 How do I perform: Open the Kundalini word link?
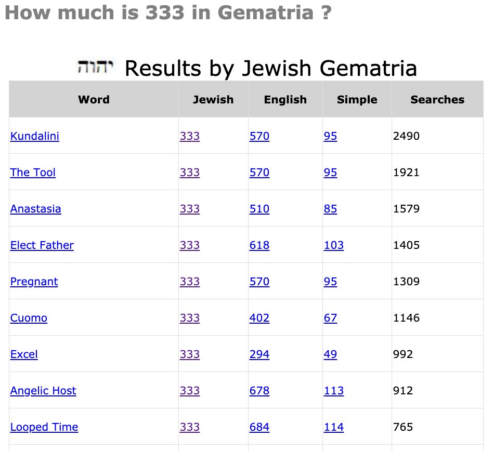point(35,136)
